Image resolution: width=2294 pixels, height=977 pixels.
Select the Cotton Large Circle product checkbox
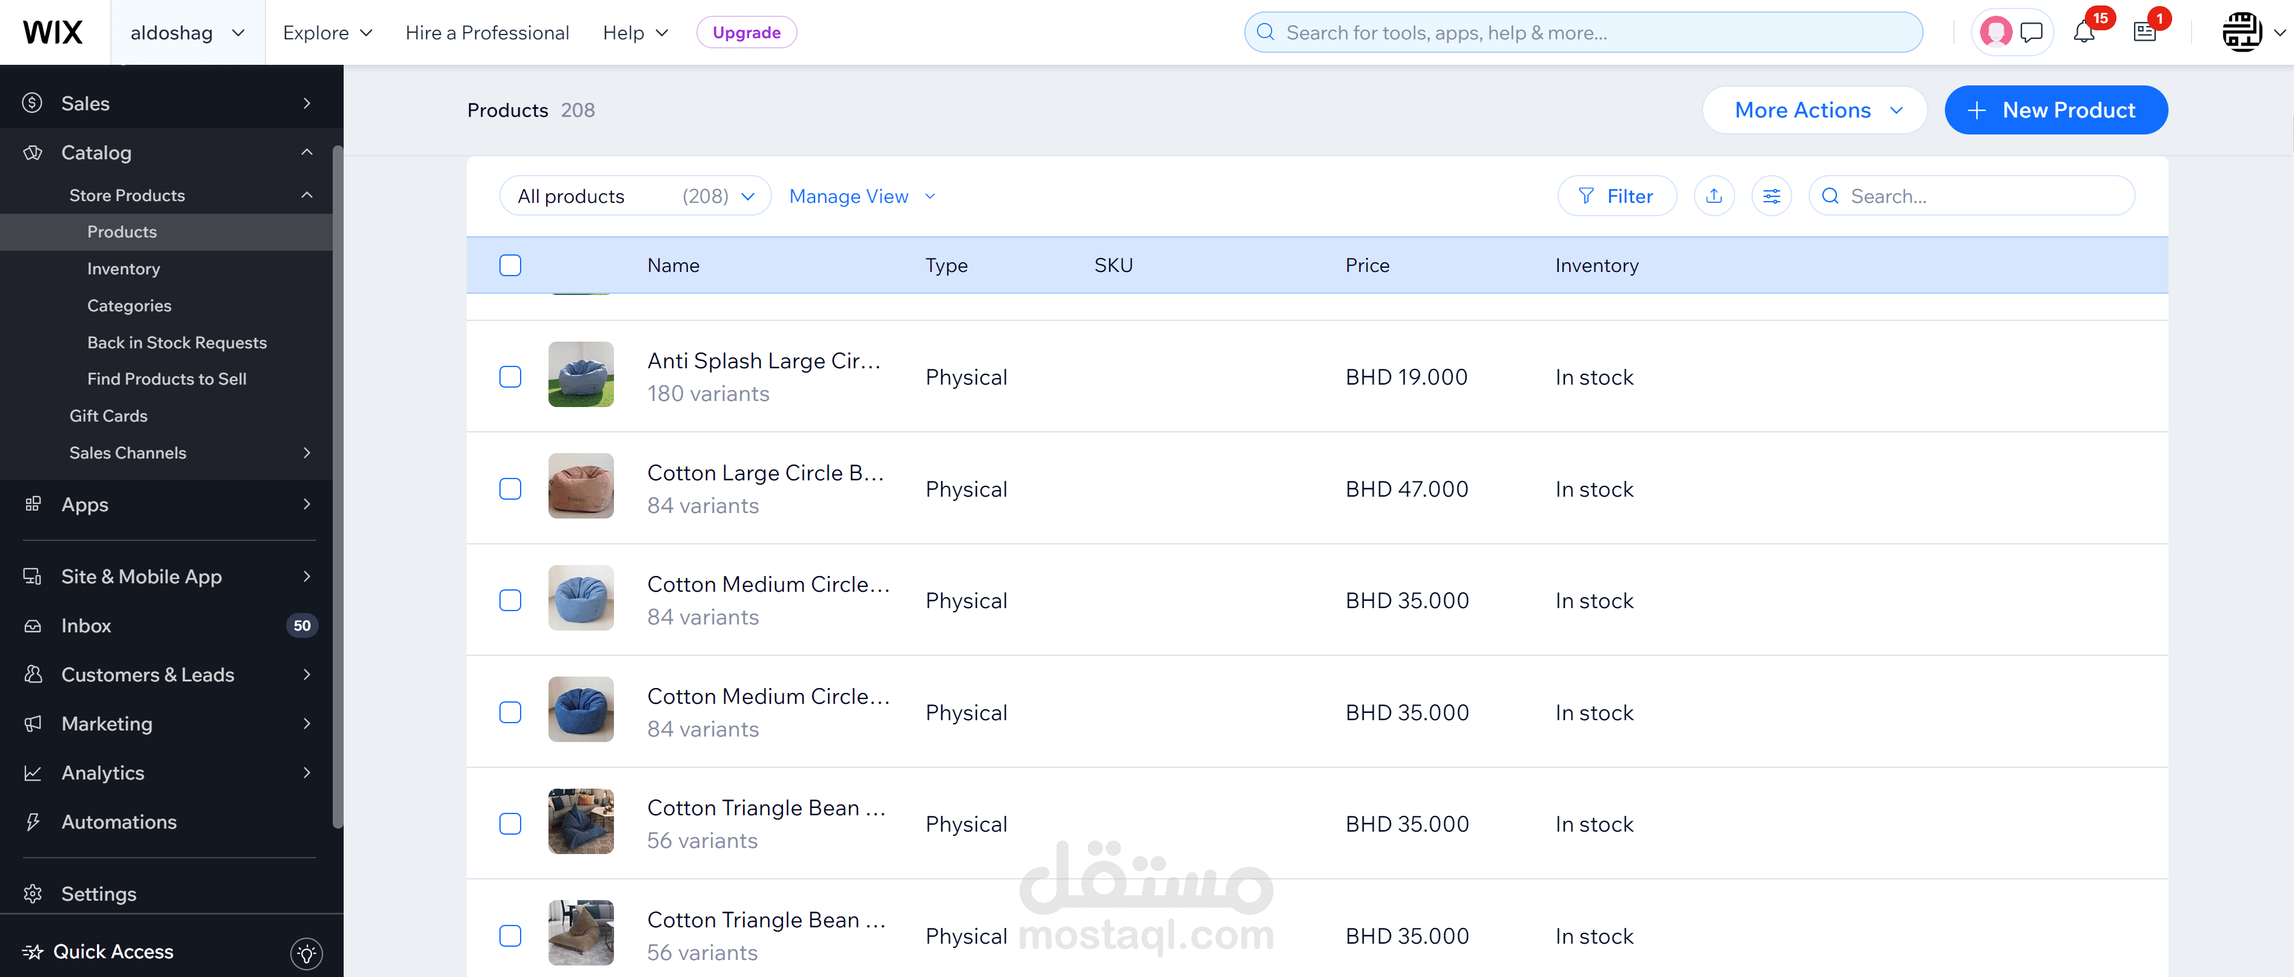coord(510,488)
